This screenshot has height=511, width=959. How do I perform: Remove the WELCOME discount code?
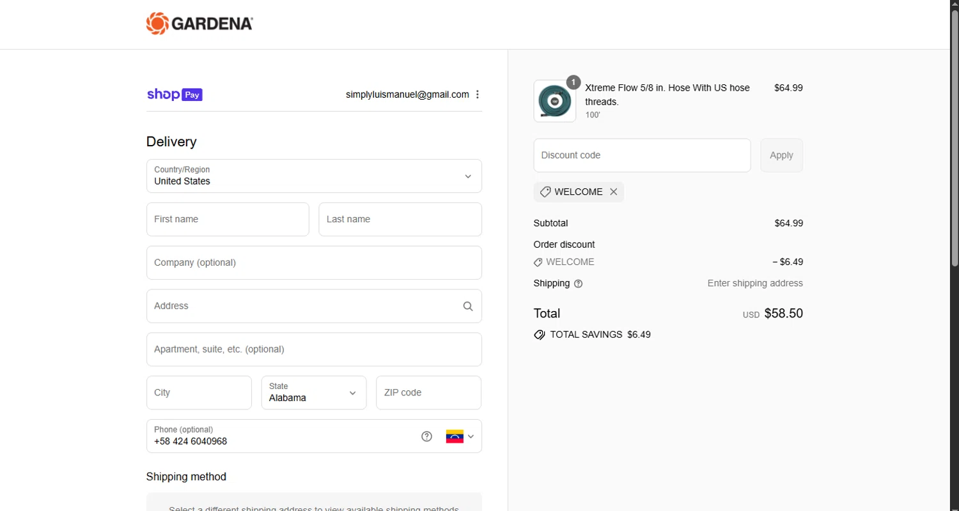(613, 192)
